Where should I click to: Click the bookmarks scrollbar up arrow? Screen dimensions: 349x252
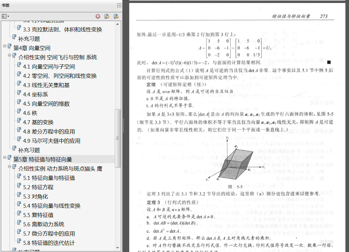(118, 24)
